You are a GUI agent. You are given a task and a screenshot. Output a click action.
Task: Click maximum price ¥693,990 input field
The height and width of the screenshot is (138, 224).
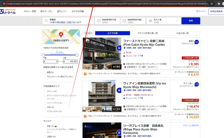click(x=71, y=61)
